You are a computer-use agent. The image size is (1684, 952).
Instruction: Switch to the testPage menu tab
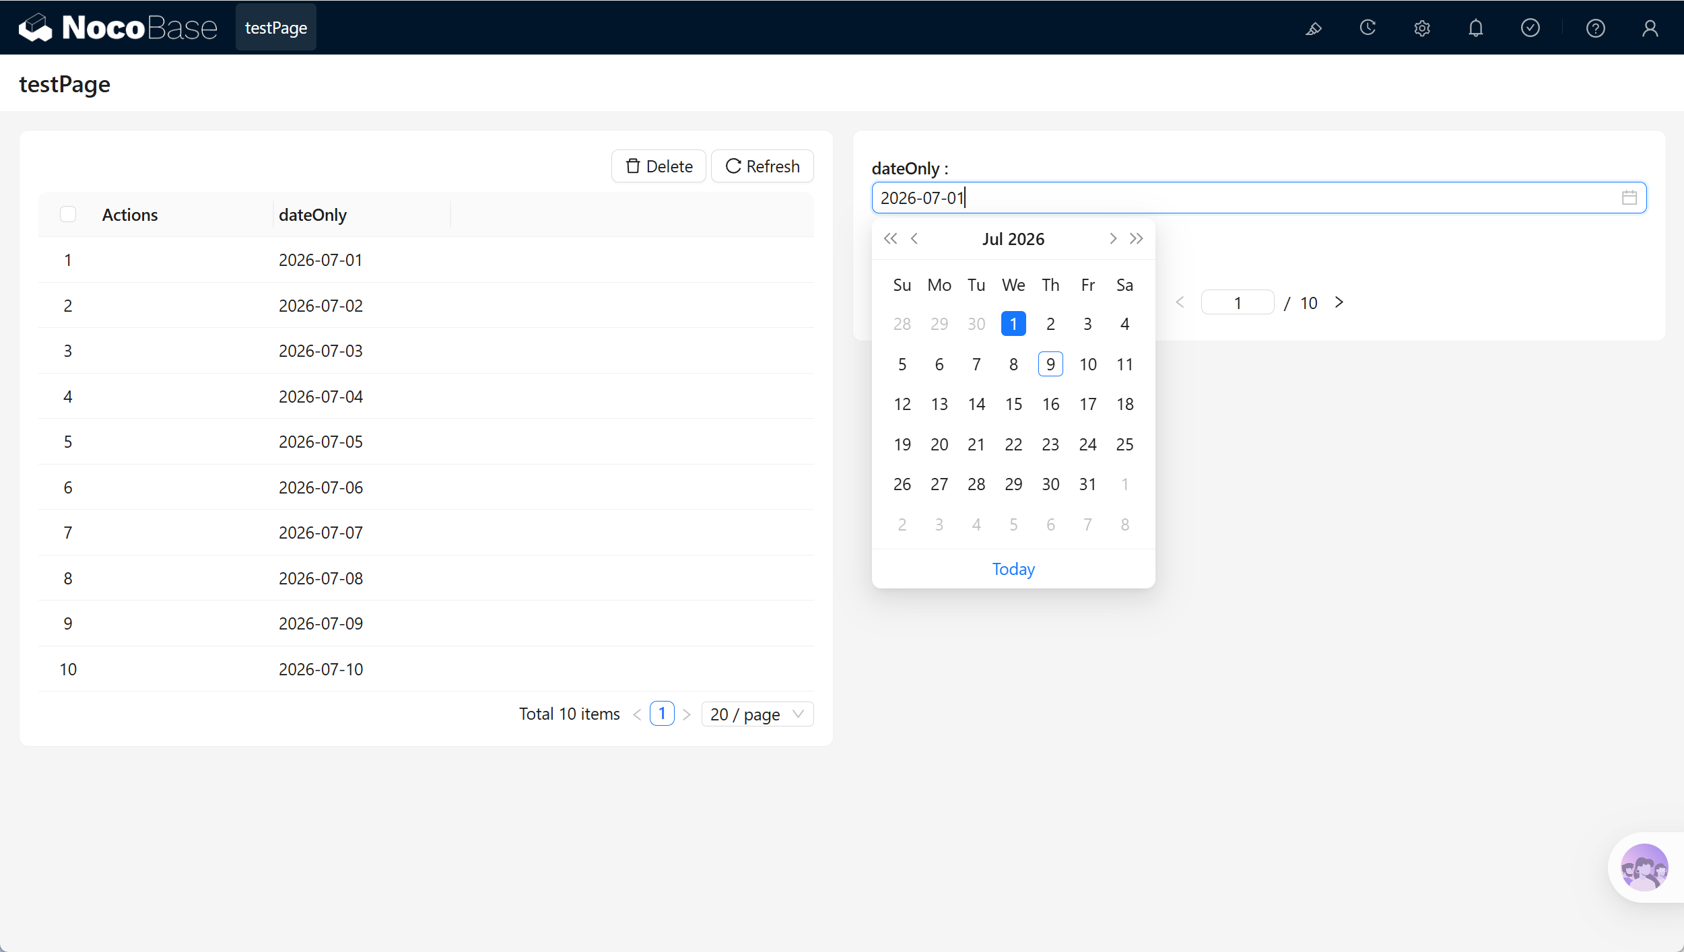(x=276, y=28)
